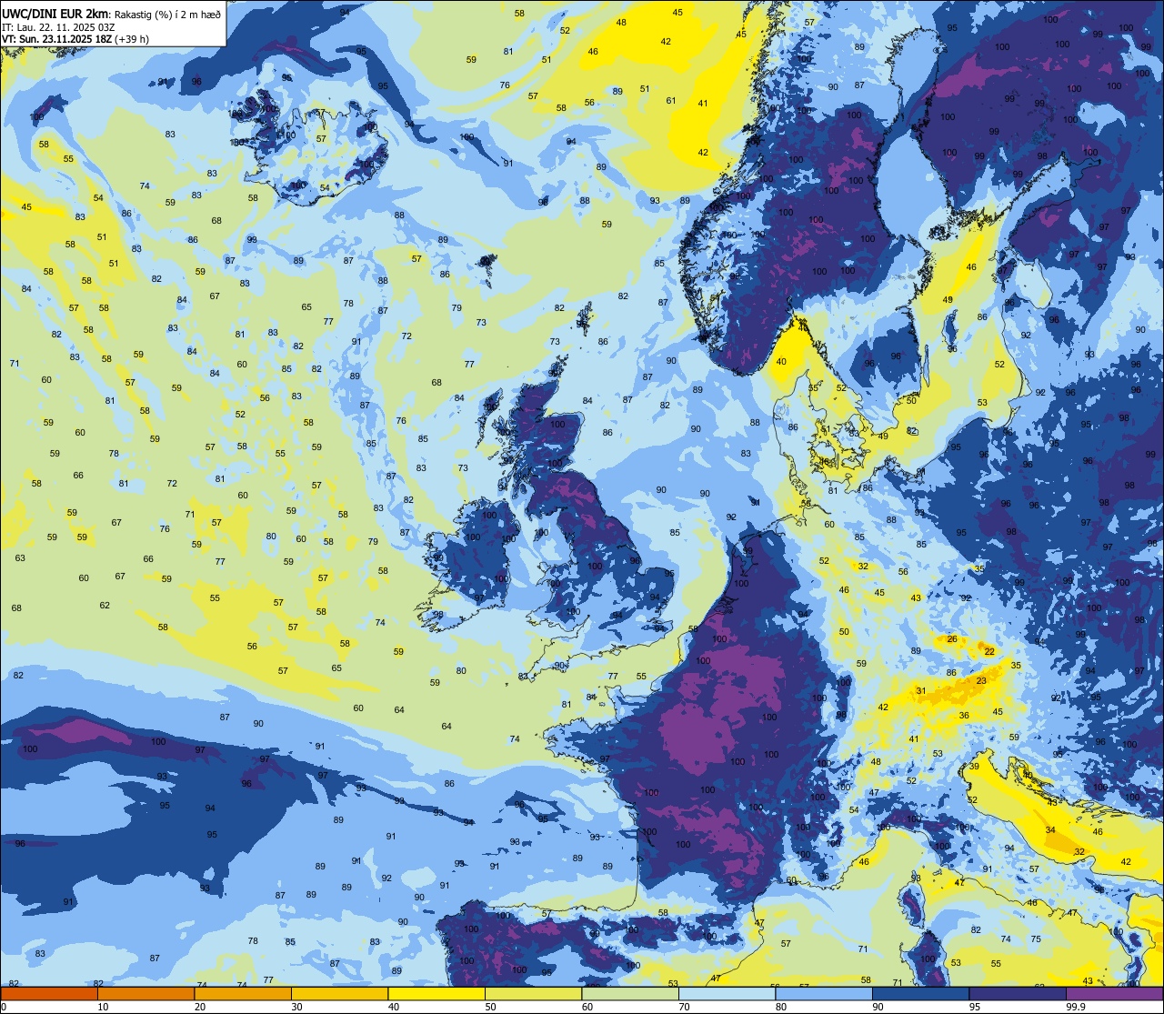Click the legend swatch between 80 and 90
Image resolution: width=1164 pixels, height=1014 pixels.
click(x=824, y=993)
